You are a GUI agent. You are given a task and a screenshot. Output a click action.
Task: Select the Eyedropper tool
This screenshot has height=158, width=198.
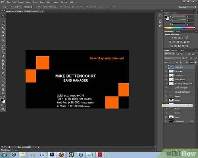click(x=3, y=36)
